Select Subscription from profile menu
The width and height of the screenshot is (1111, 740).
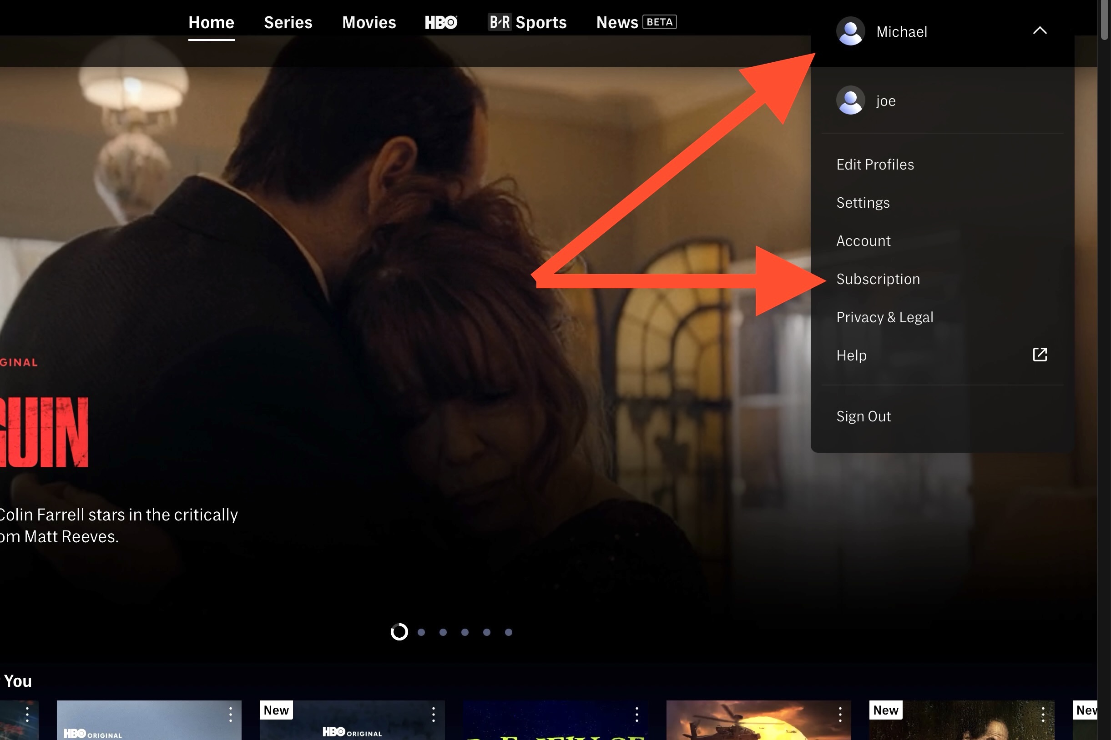click(x=878, y=278)
